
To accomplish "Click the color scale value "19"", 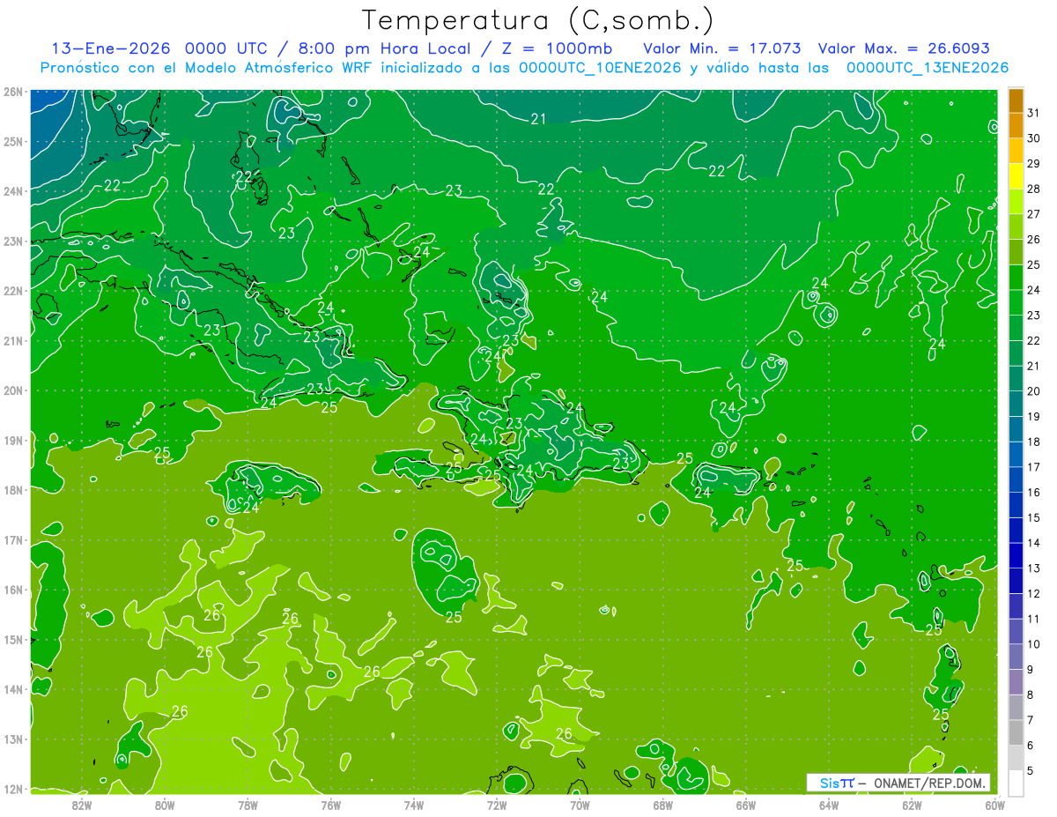I will point(1033,416).
